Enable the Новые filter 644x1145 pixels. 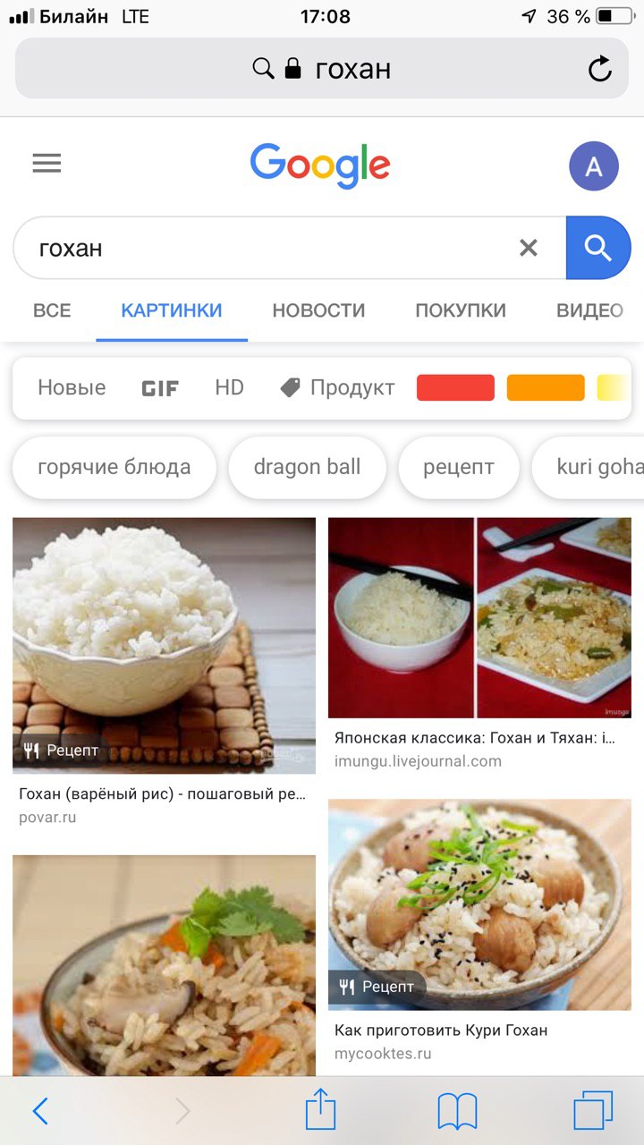click(x=72, y=387)
